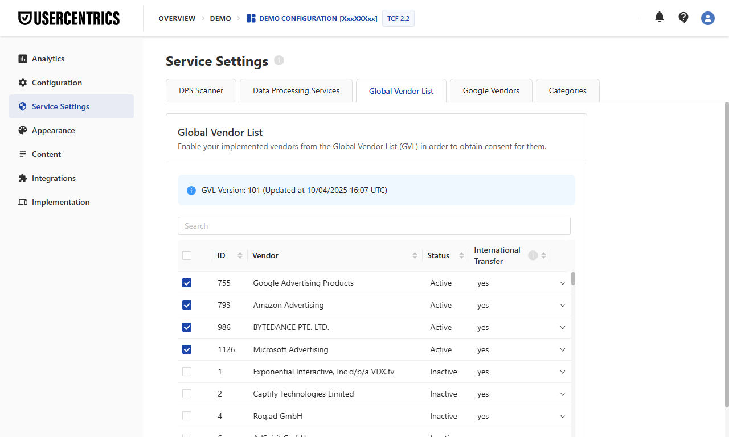Screen dimensions: 729x437
Task: Sort by International Transfer column arrows
Action: (x=544, y=255)
